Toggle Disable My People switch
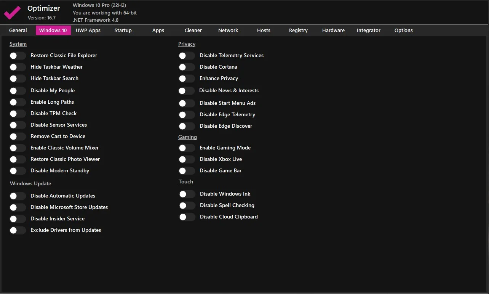Viewport: 489px width, 294px height. tap(18, 91)
